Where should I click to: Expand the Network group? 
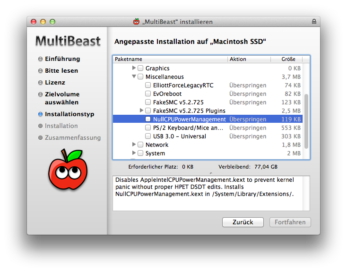[134, 144]
